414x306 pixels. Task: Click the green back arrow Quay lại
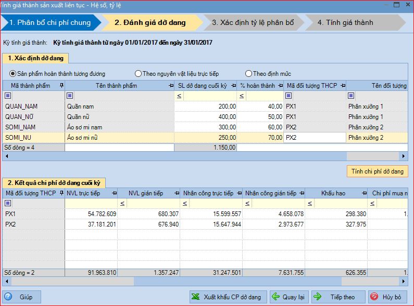click(x=275, y=297)
